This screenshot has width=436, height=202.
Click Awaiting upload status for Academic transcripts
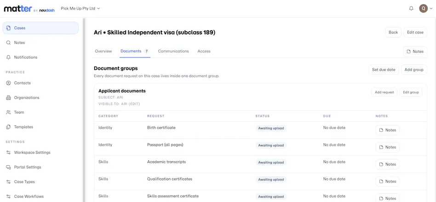(x=271, y=163)
